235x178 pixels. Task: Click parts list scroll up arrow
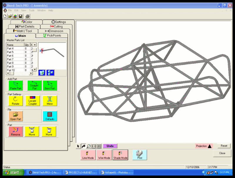click(x=35, y=45)
